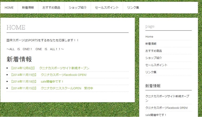Open HOME in the top navigation bar
This screenshot has height=117, width=202.
(x=9, y=8)
